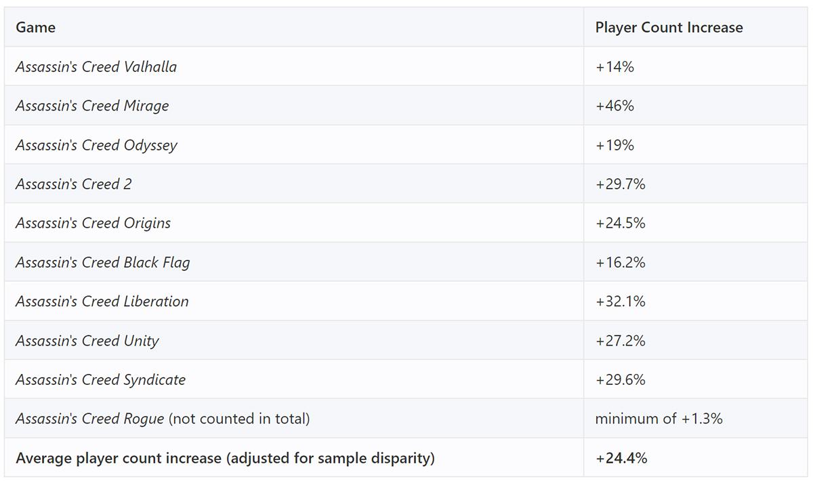Select the Assassin's Creed Unity cell
Viewport: 813px width, 481px height.
point(294,341)
